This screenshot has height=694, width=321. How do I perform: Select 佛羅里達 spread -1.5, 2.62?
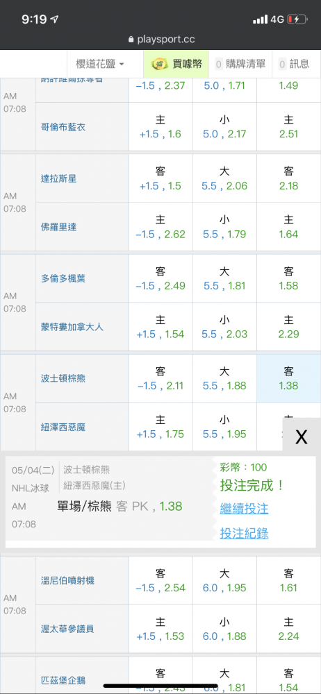pos(160,227)
